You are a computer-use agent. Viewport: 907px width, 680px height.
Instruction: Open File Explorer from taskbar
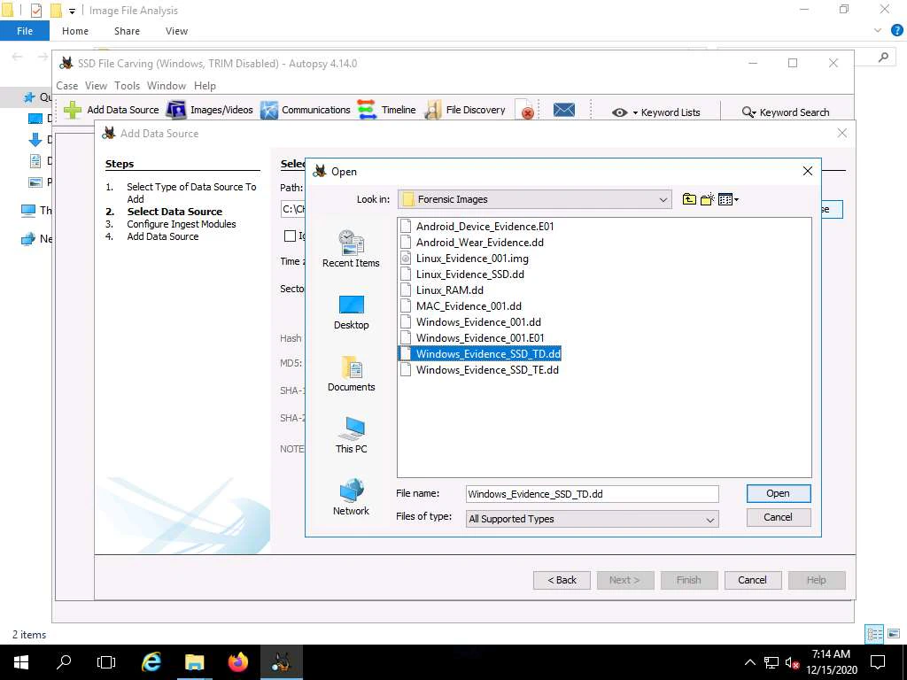[x=194, y=662]
